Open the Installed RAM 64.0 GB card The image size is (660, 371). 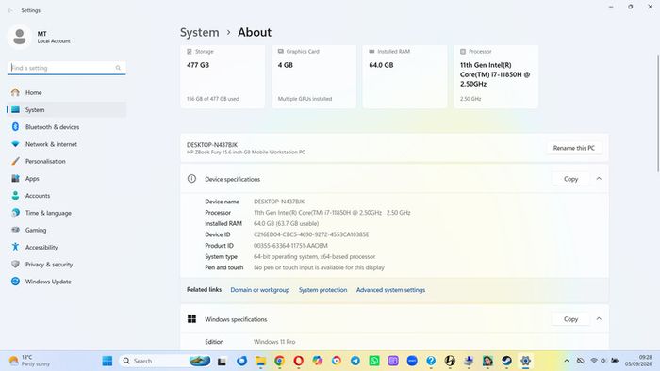click(x=404, y=77)
